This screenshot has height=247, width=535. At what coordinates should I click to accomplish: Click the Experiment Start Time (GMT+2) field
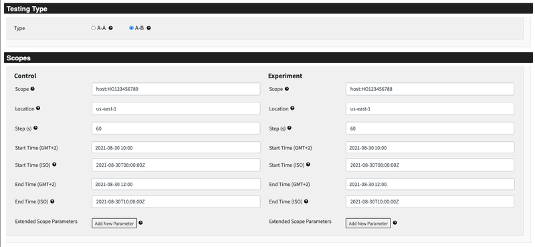(430, 147)
